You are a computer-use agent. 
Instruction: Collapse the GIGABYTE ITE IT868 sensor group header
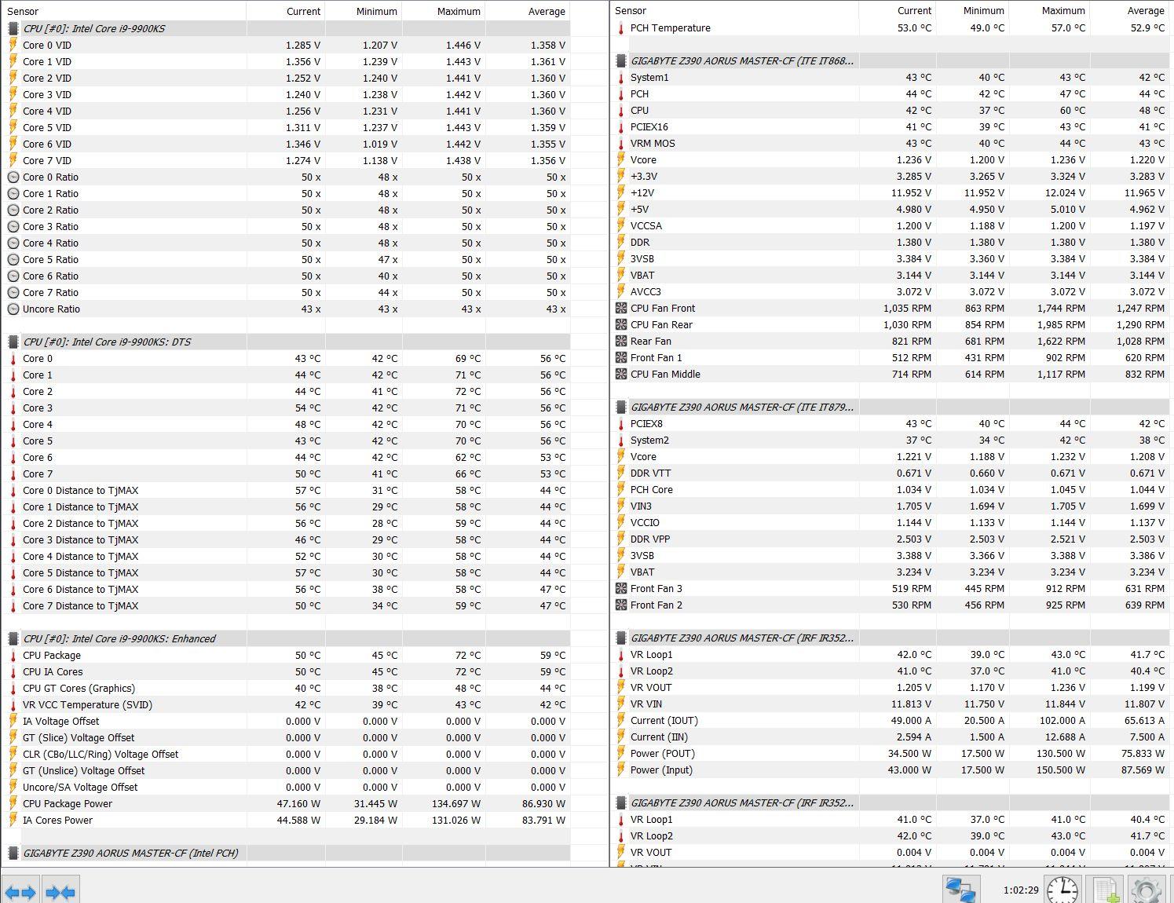pyautogui.click(x=741, y=60)
